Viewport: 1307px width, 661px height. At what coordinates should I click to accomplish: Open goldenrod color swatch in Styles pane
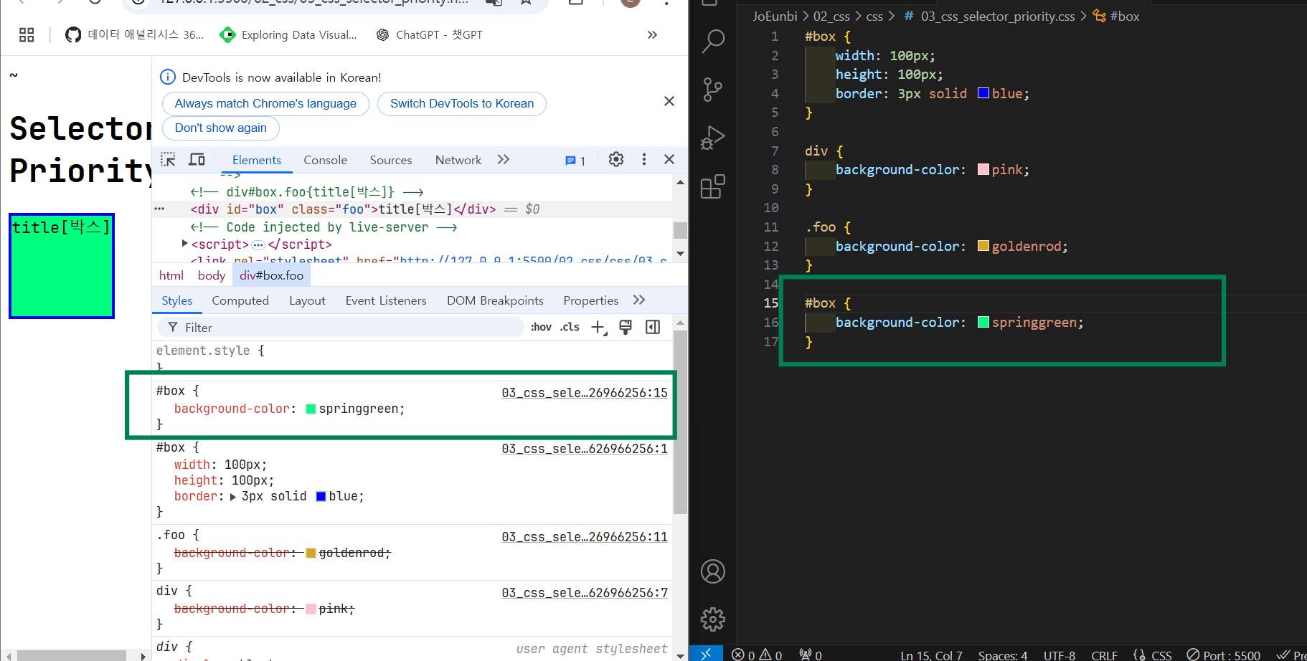[x=311, y=553]
